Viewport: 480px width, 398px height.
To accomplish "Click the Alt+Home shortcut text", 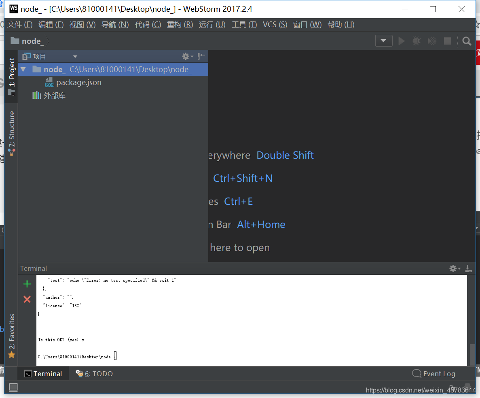I will (261, 225).
